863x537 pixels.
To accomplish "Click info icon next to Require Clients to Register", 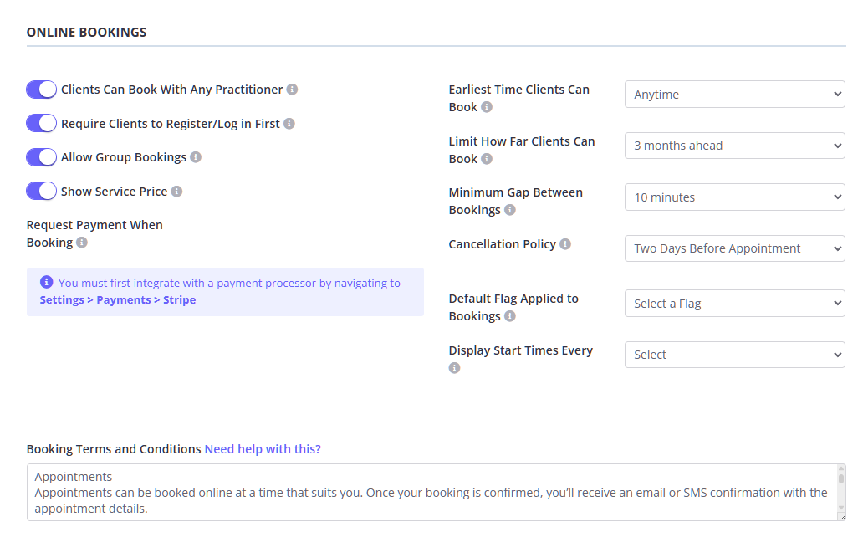I will (289, 124).
